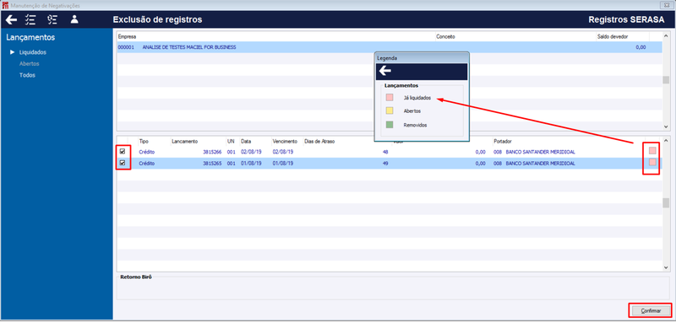This screenshot has width=676, height=323.
Task: Go back using the main toolbar arrow
Action: coord(11,19)
